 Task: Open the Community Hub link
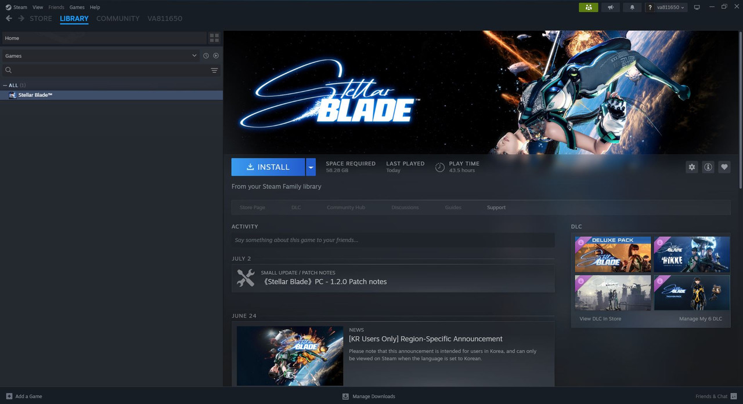pos(346,208)
